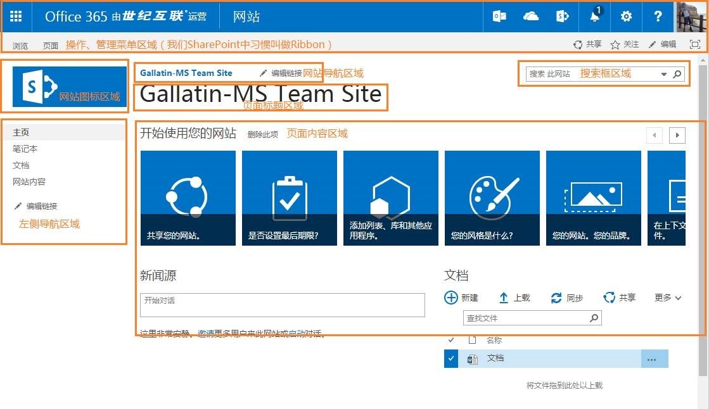Edit the top navigation links
709x409 pixels.
[x=281, y=73]
